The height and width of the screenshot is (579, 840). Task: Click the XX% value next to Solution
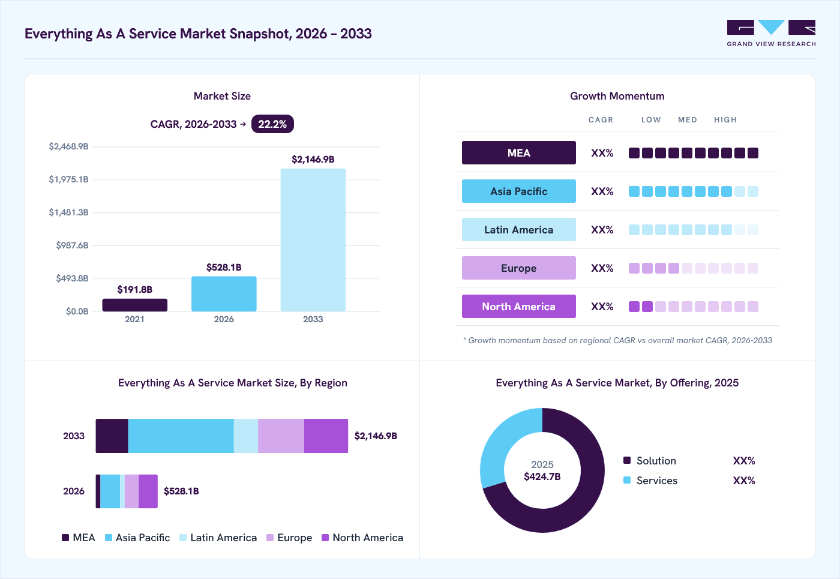tap(744, 461)
